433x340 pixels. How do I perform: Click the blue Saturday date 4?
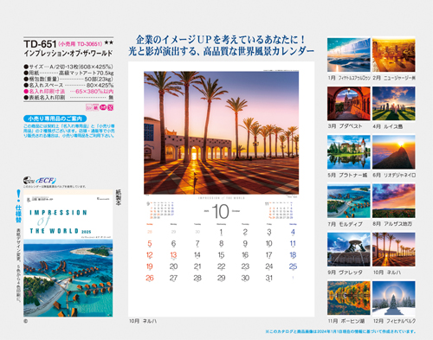(293, 232)
